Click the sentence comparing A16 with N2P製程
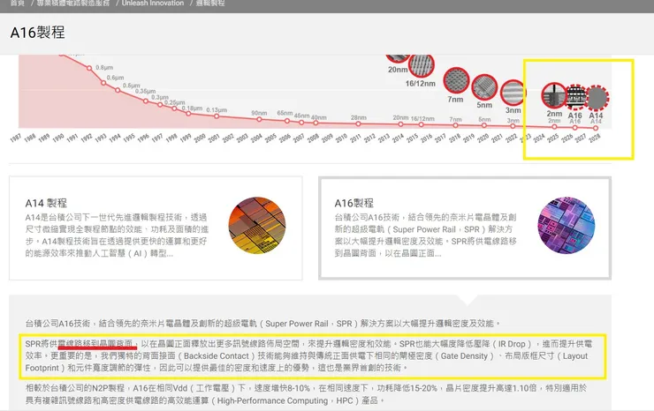 click(306, 394)
